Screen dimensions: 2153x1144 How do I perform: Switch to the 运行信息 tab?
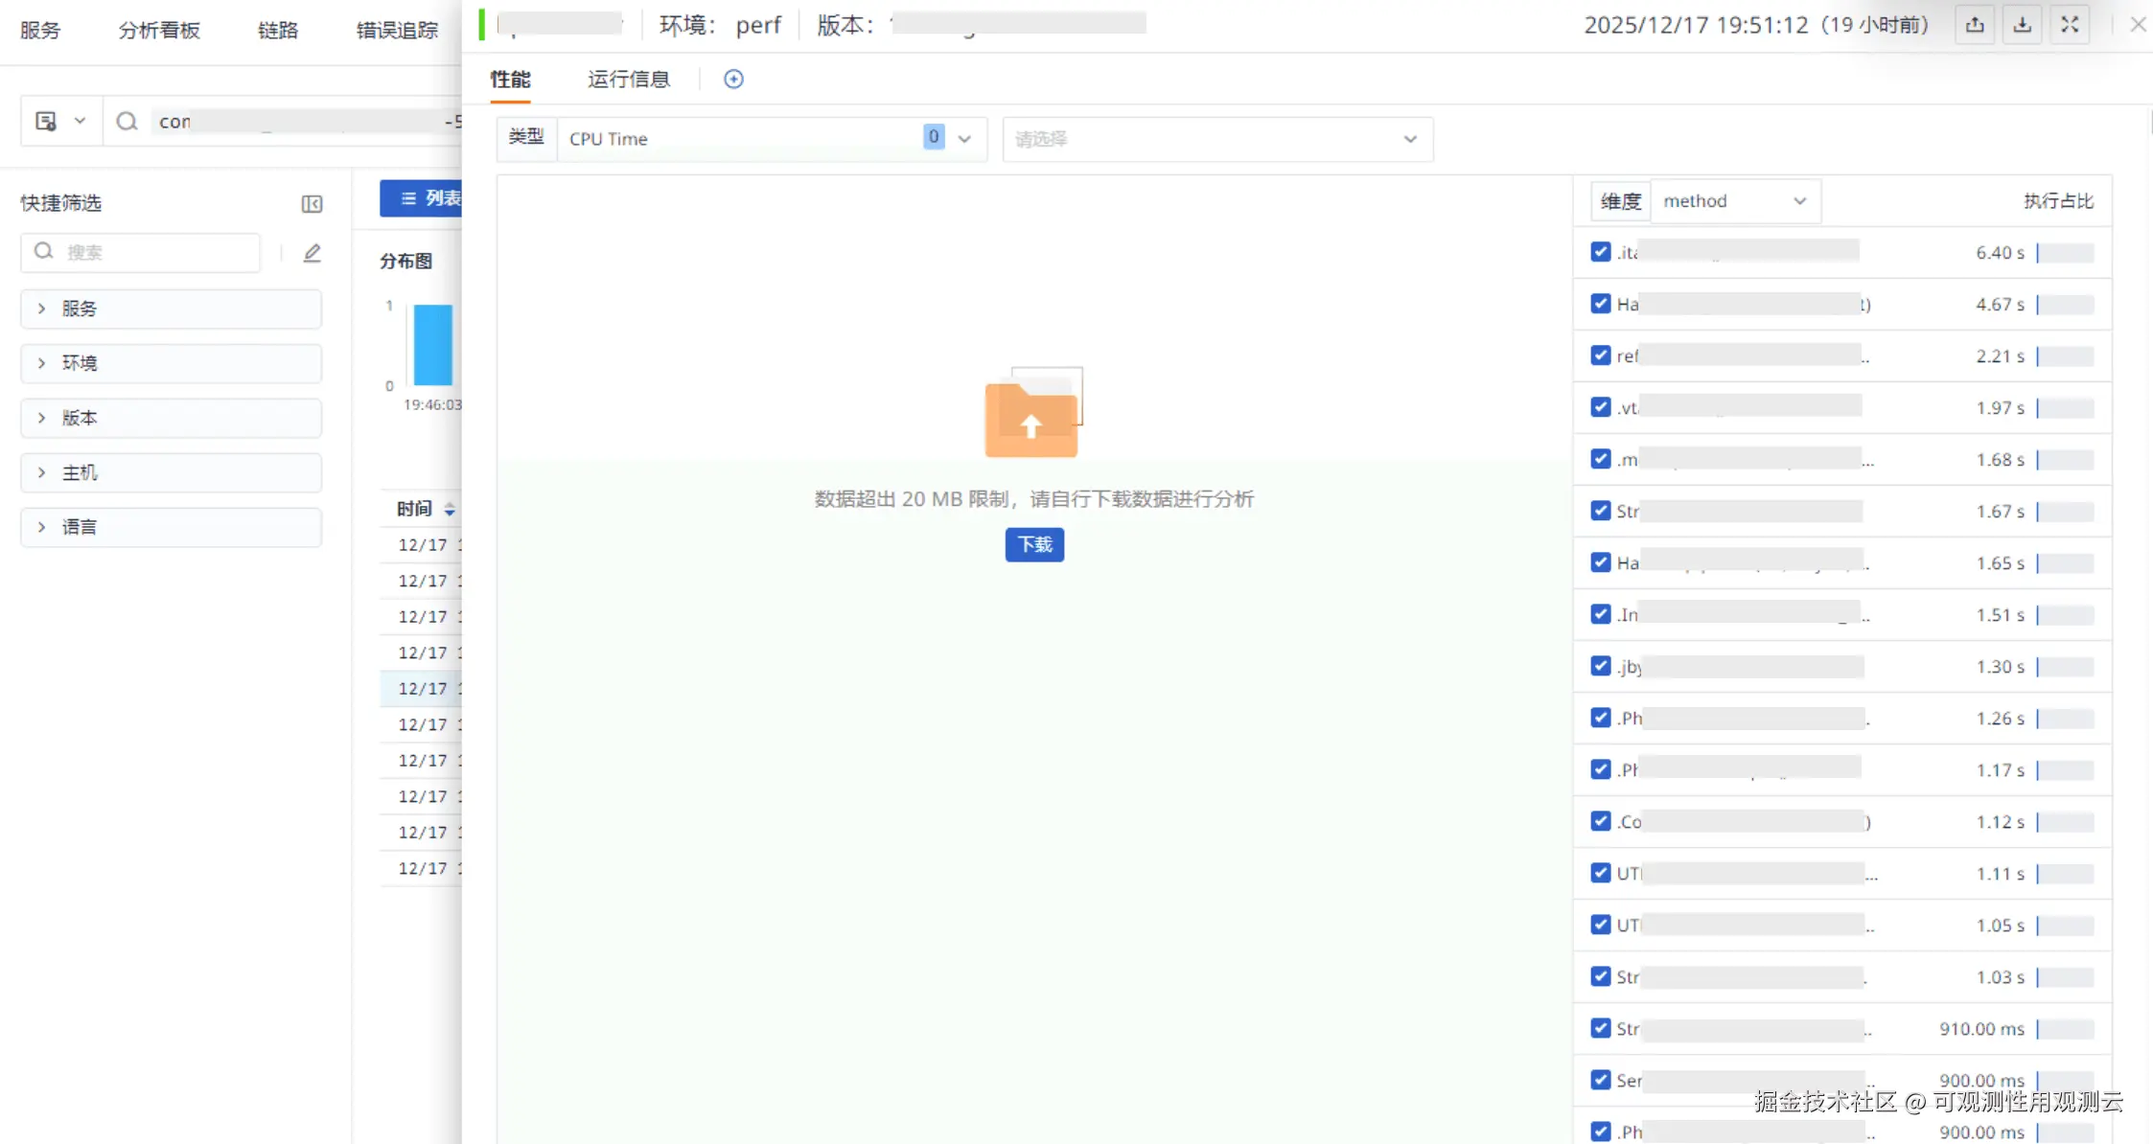pos(628,80)
